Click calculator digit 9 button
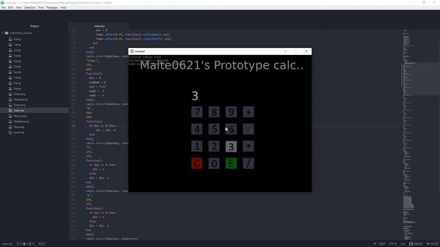Image resolution: width=440 pixels, height=247 pixels. click(x=231, y=112)
